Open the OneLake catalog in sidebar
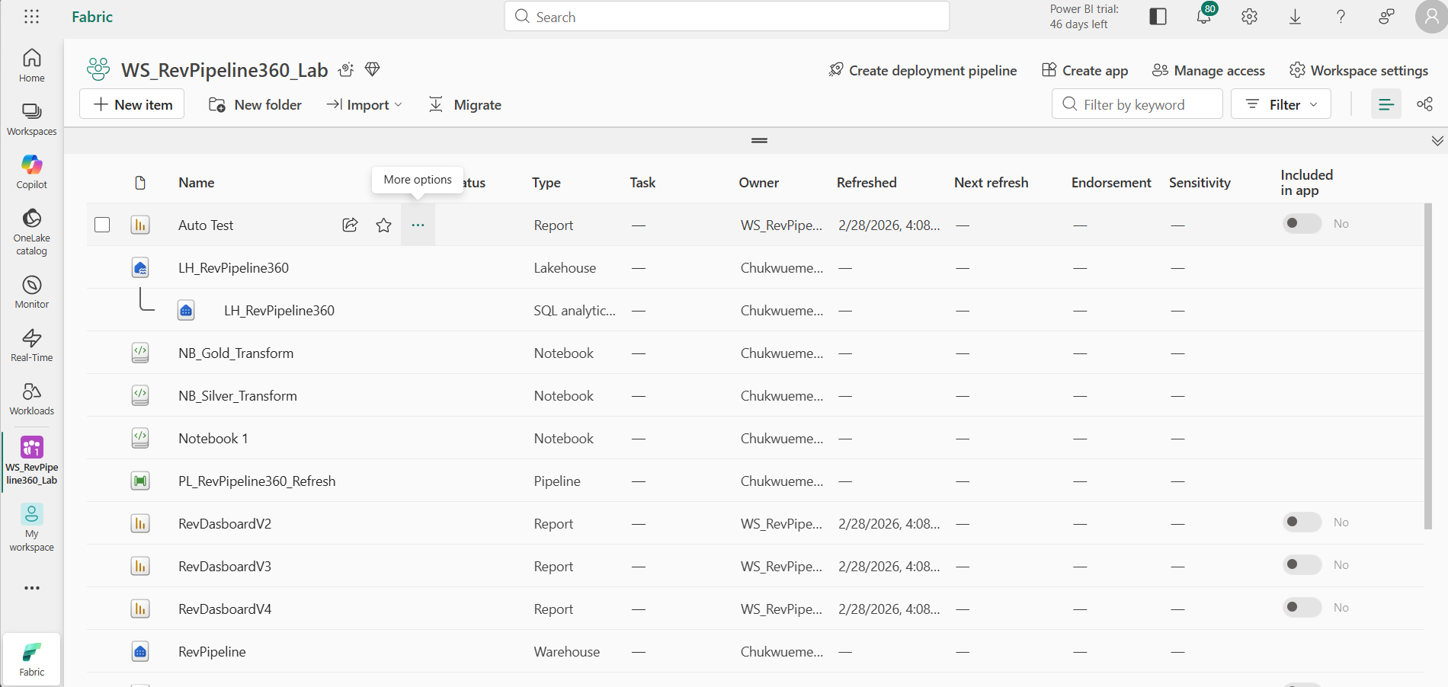The image size is (1448, 687). [x=32, y=231]
